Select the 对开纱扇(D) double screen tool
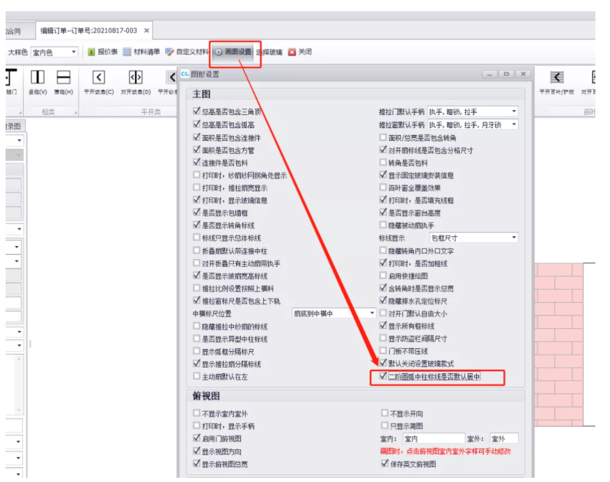The image size is (610, 482). coord(136,81)
